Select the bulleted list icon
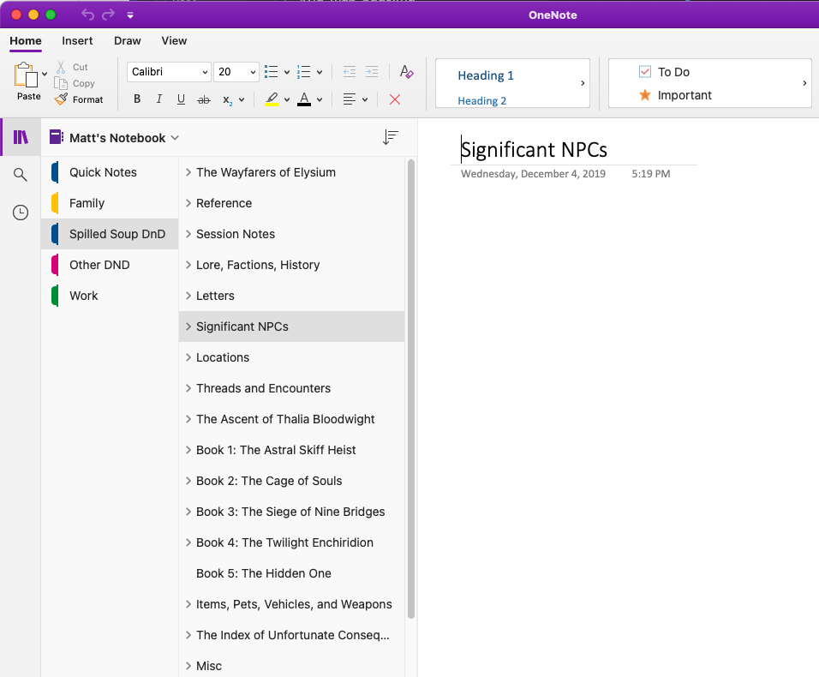 (272, 71)
